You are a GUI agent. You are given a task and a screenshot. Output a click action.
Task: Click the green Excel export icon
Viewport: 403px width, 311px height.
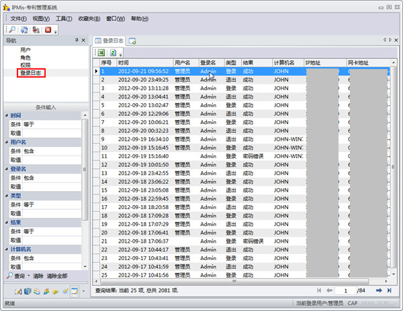coord(101,52)
